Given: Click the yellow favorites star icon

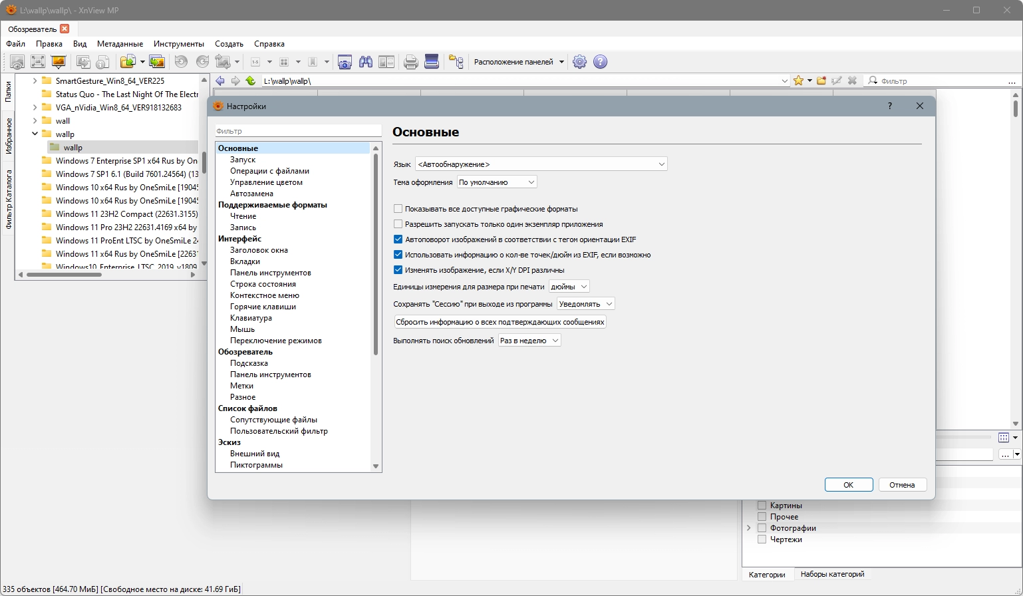Looking at the screenshot, I should (798, 80).
